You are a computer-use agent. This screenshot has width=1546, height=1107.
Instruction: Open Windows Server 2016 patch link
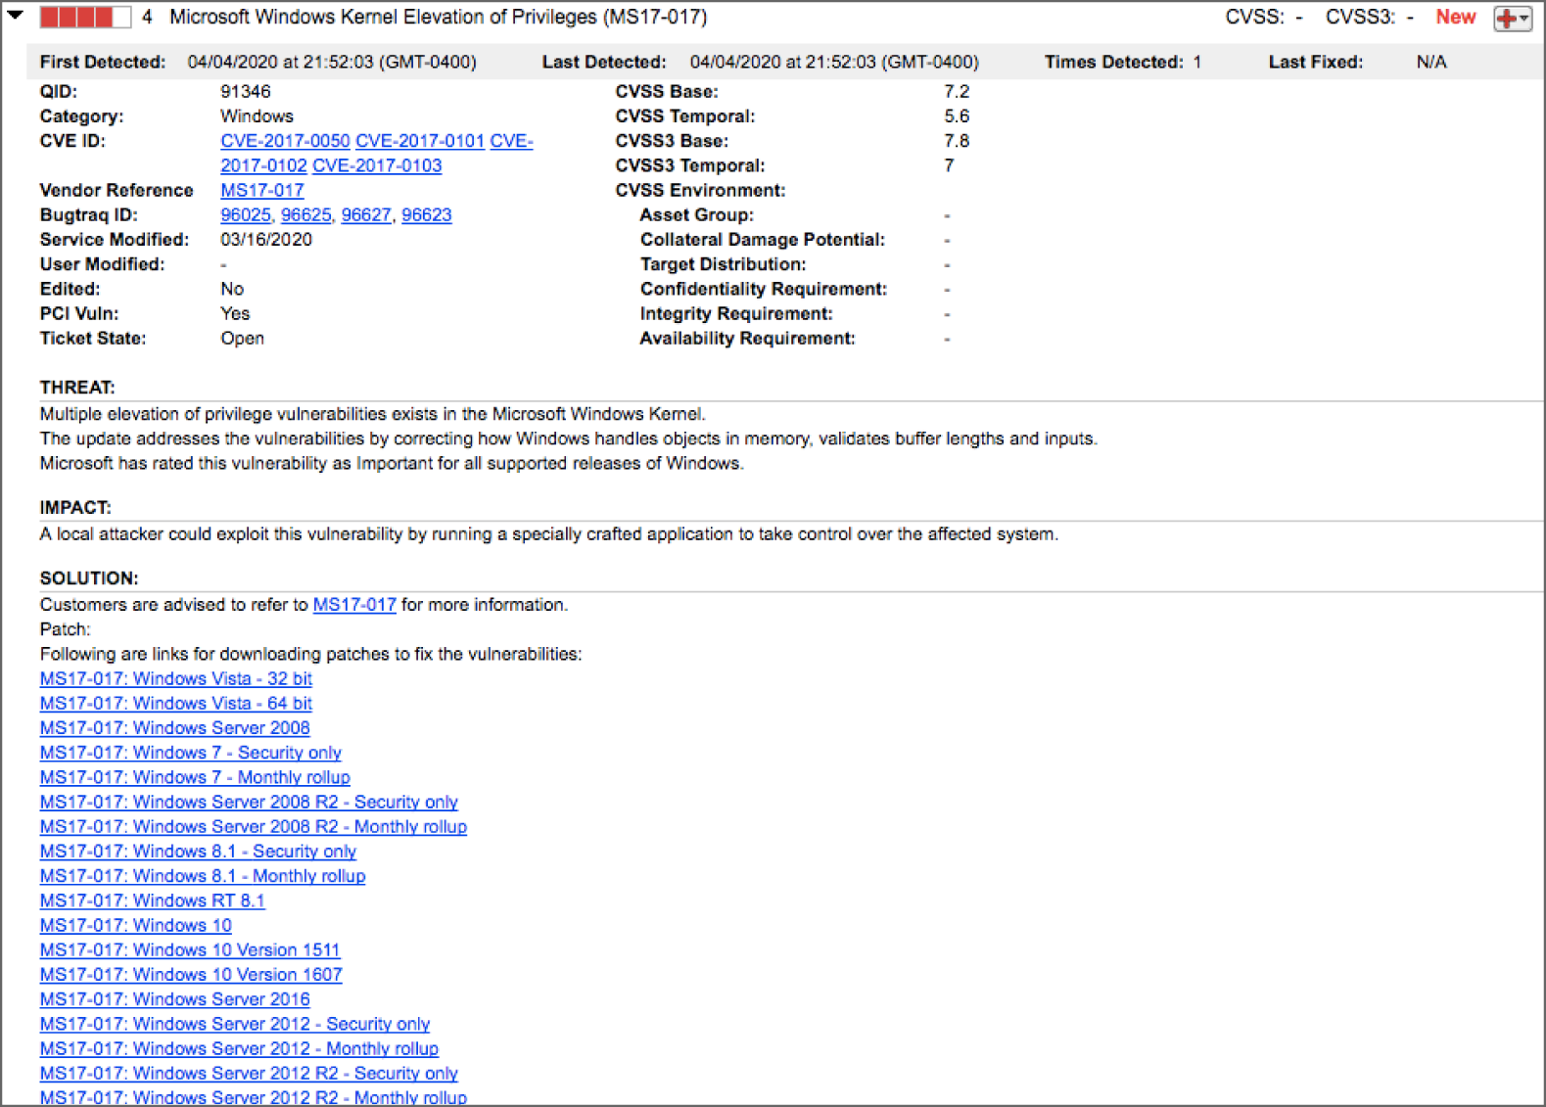(x=174, y=999)
